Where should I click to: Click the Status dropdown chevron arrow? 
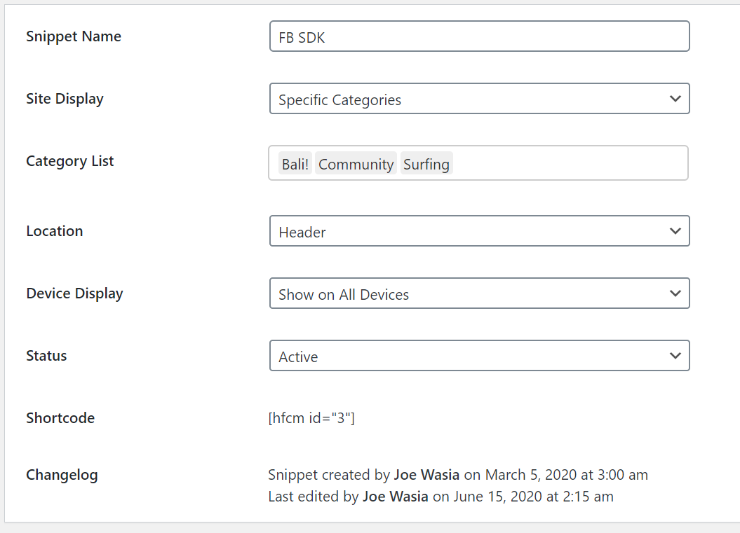(675, 355)
